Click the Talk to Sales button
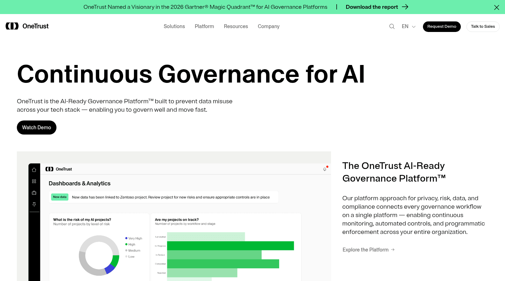The height and width of the screenshot is (281, 505). (x=483, y=26)
